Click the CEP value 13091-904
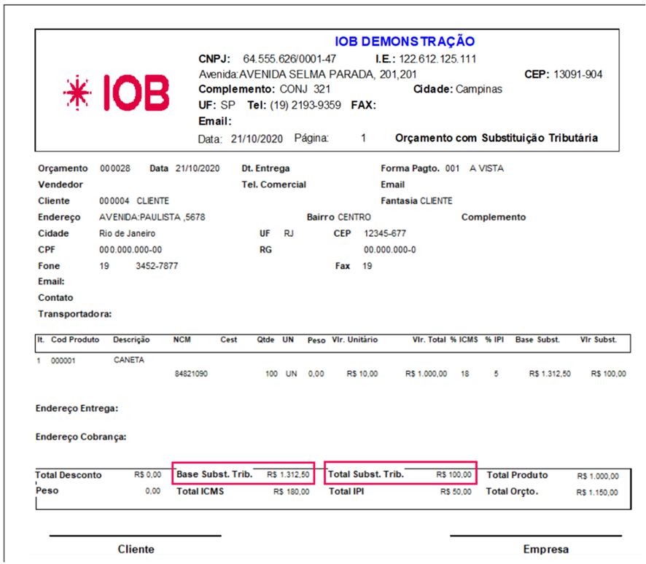Viewport: 646px width, 564px height. pos(577,74)
